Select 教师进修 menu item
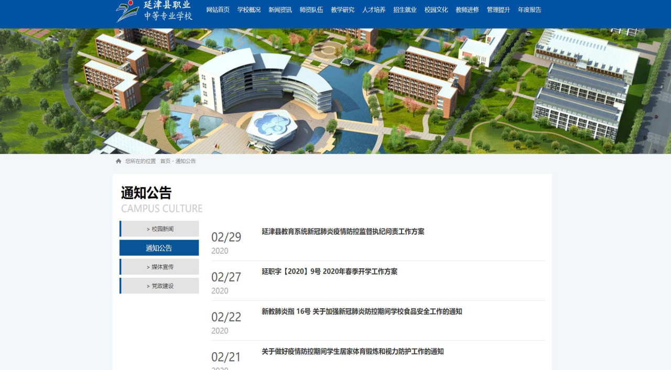The height and width of the screenshot is (370, 671). tap(467, 10)
